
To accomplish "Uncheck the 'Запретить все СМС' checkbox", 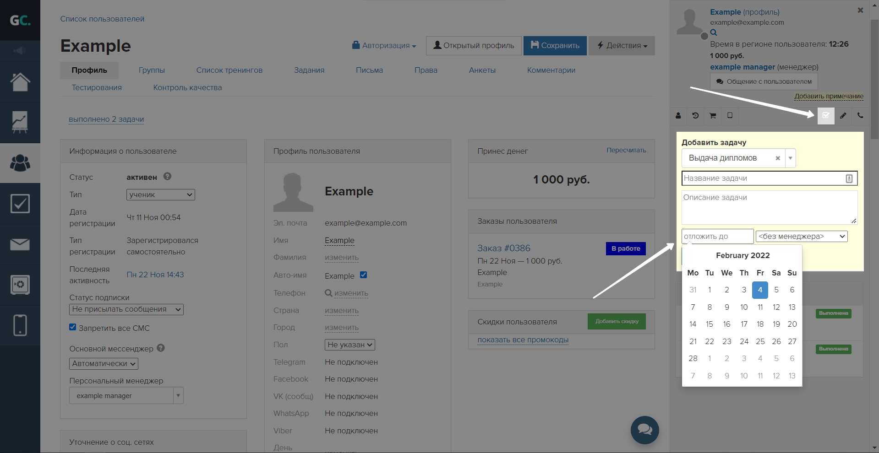I will [x=72, y=327].
